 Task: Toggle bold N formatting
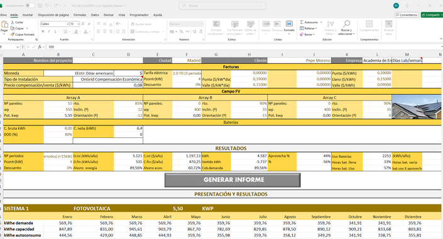tap(43, 31)
